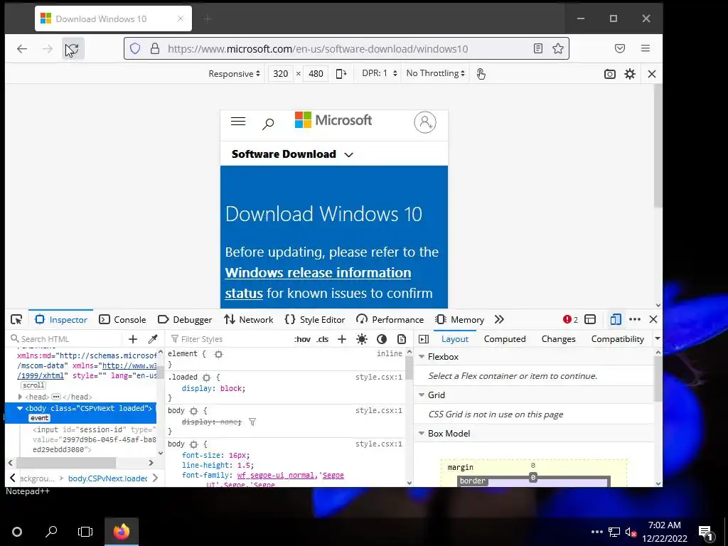Viewport: 728px width, 546px height.
Task: Focus the Filter Styles input
Action: pos(230,339)
